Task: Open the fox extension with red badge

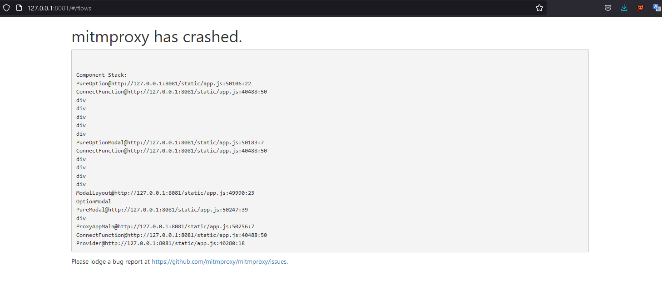Action: (x=640, y=8)
